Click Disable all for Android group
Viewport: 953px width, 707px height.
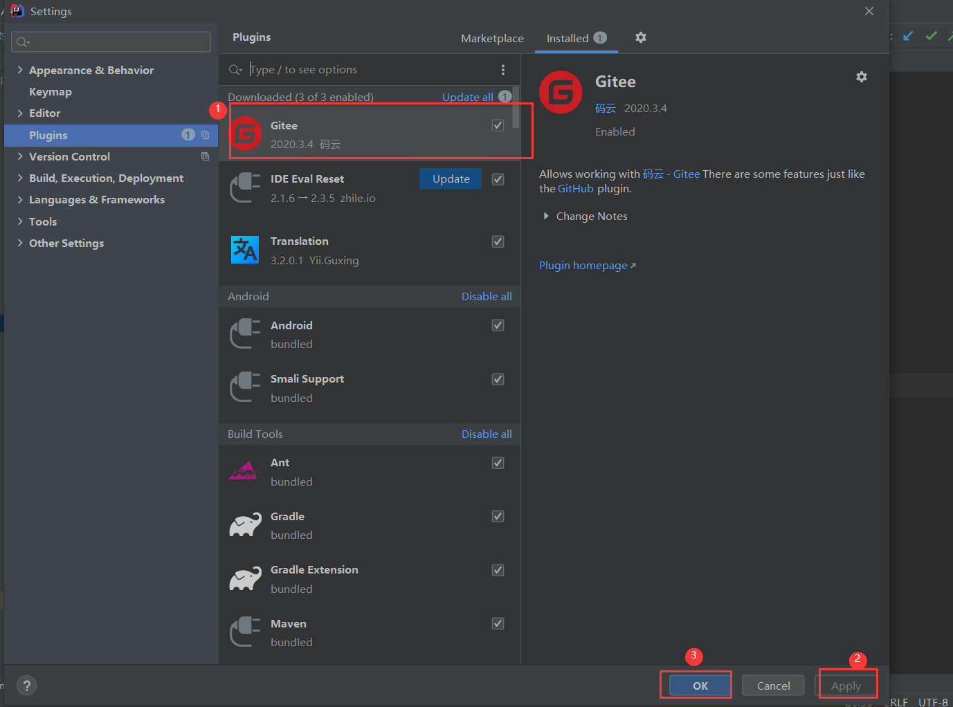pos(487,296)
